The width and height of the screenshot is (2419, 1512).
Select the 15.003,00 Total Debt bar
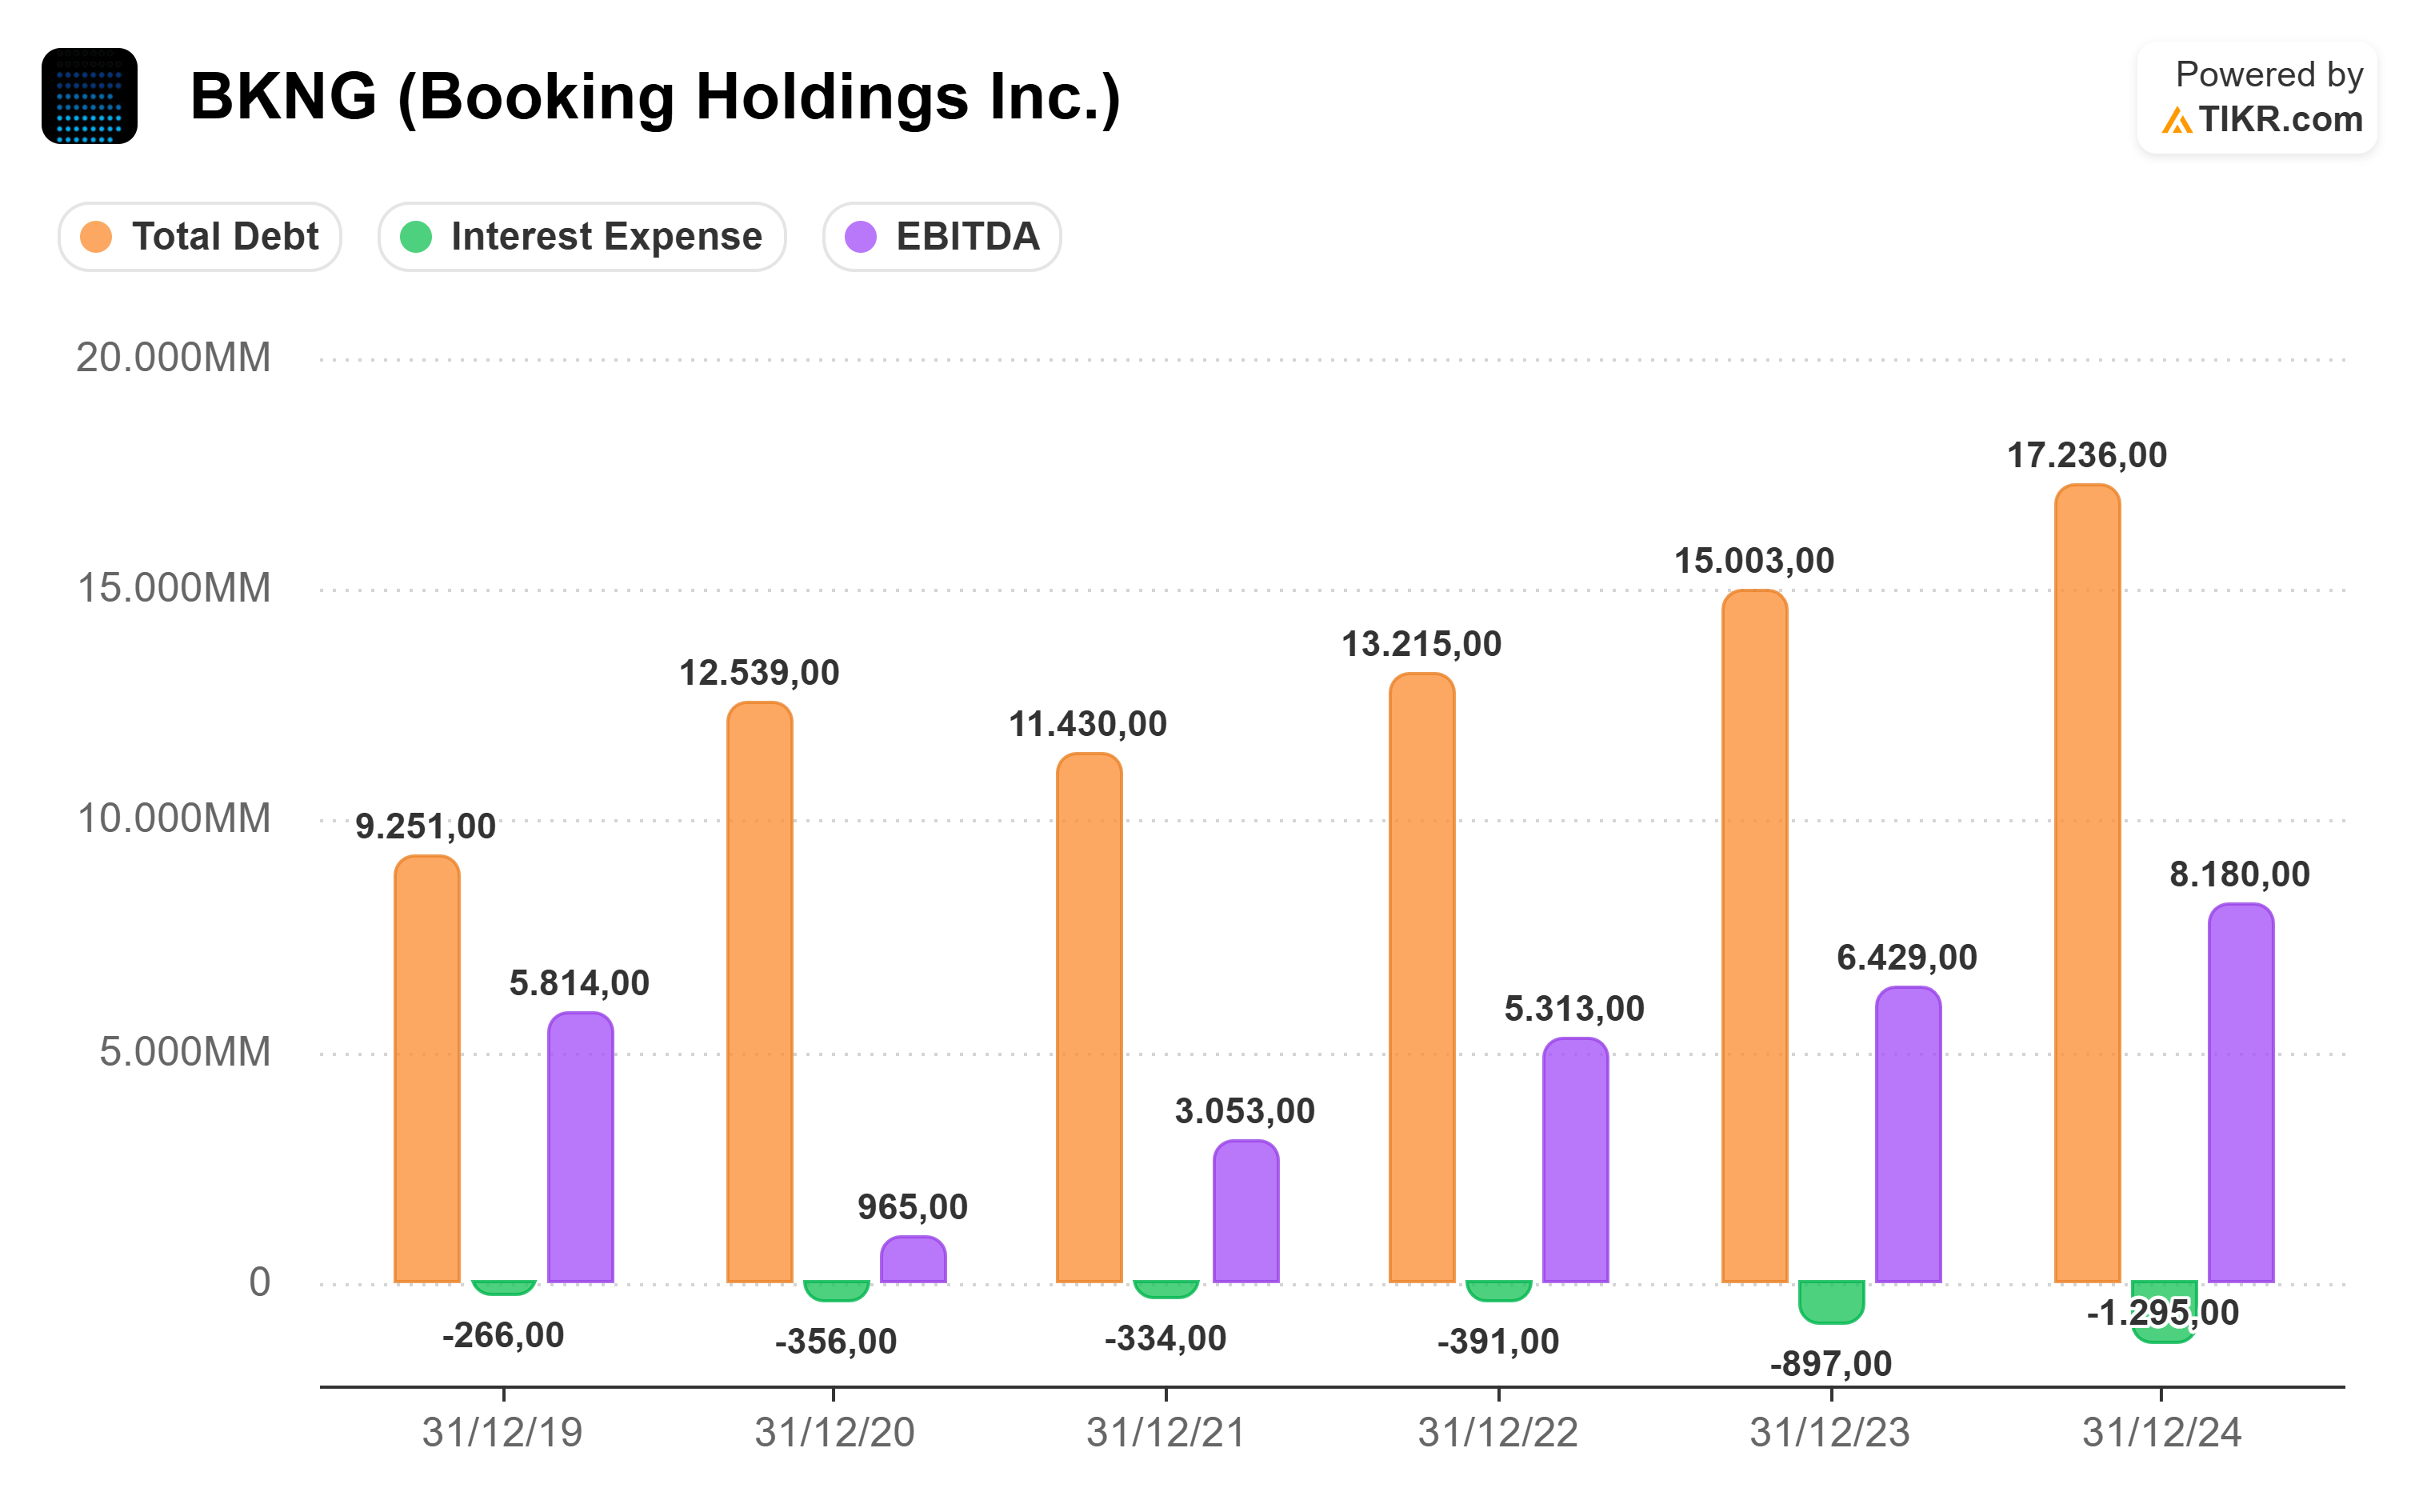(x=1754, y=935)
